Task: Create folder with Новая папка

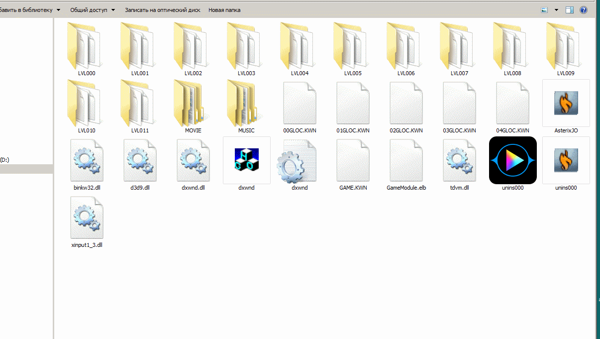Action: pos(224,10)
